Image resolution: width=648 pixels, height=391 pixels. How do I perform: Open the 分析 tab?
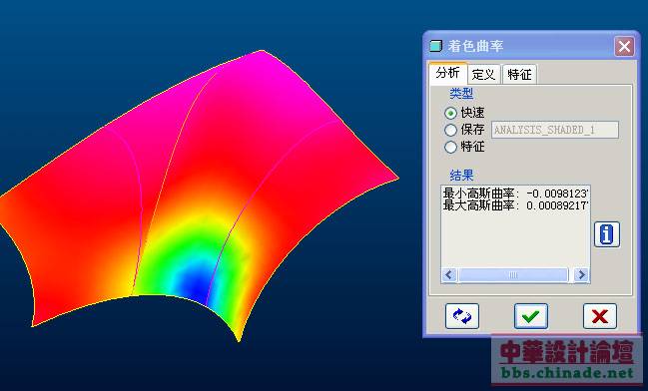(x=448, y=73)
